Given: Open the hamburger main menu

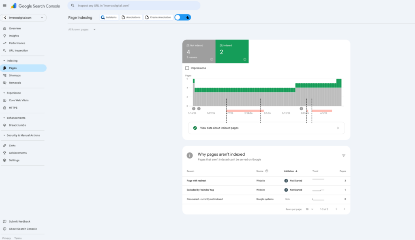Looking at the screenshot, I should 4,6.
